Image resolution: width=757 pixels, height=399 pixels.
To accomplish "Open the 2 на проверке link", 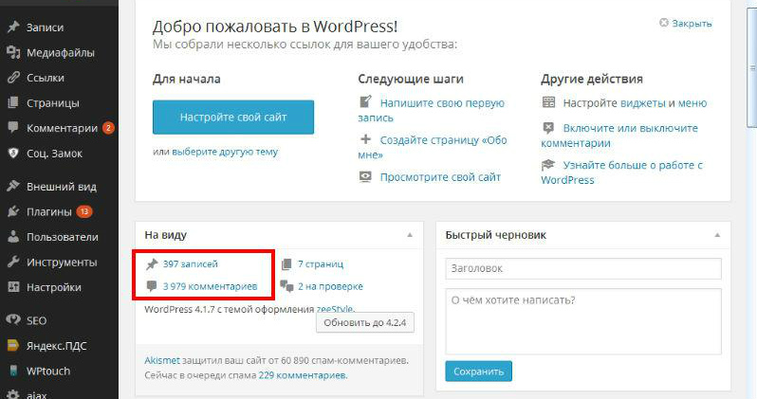I will pyautogui.click(x=330, y=286).
